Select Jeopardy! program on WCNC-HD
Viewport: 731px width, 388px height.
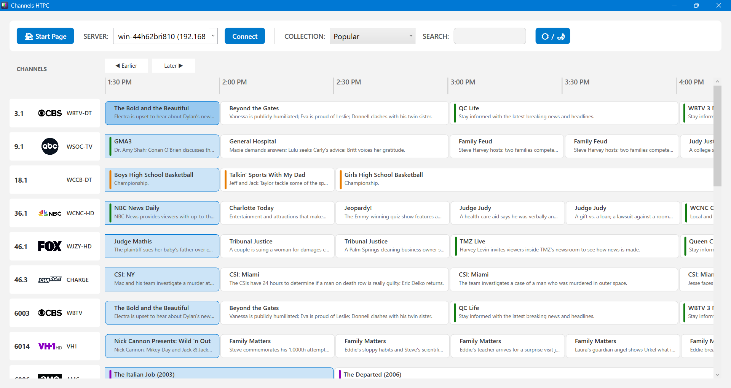392,213
